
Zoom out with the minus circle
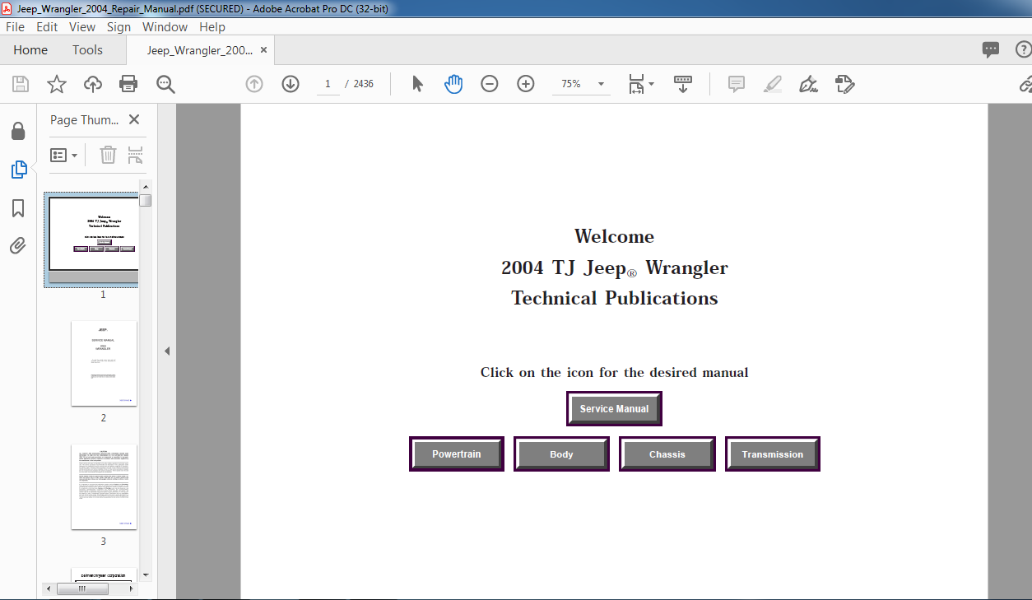490,84
